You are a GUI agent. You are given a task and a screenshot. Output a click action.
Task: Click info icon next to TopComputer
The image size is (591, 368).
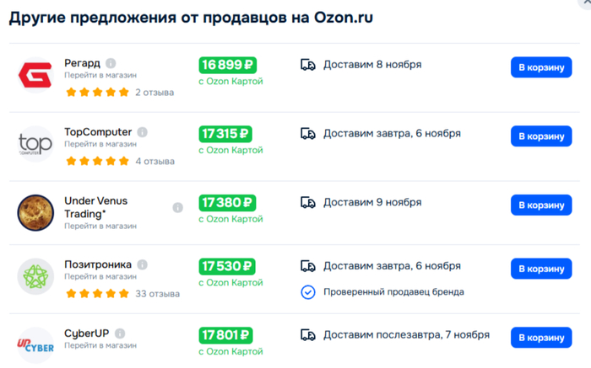pos(142,132)
